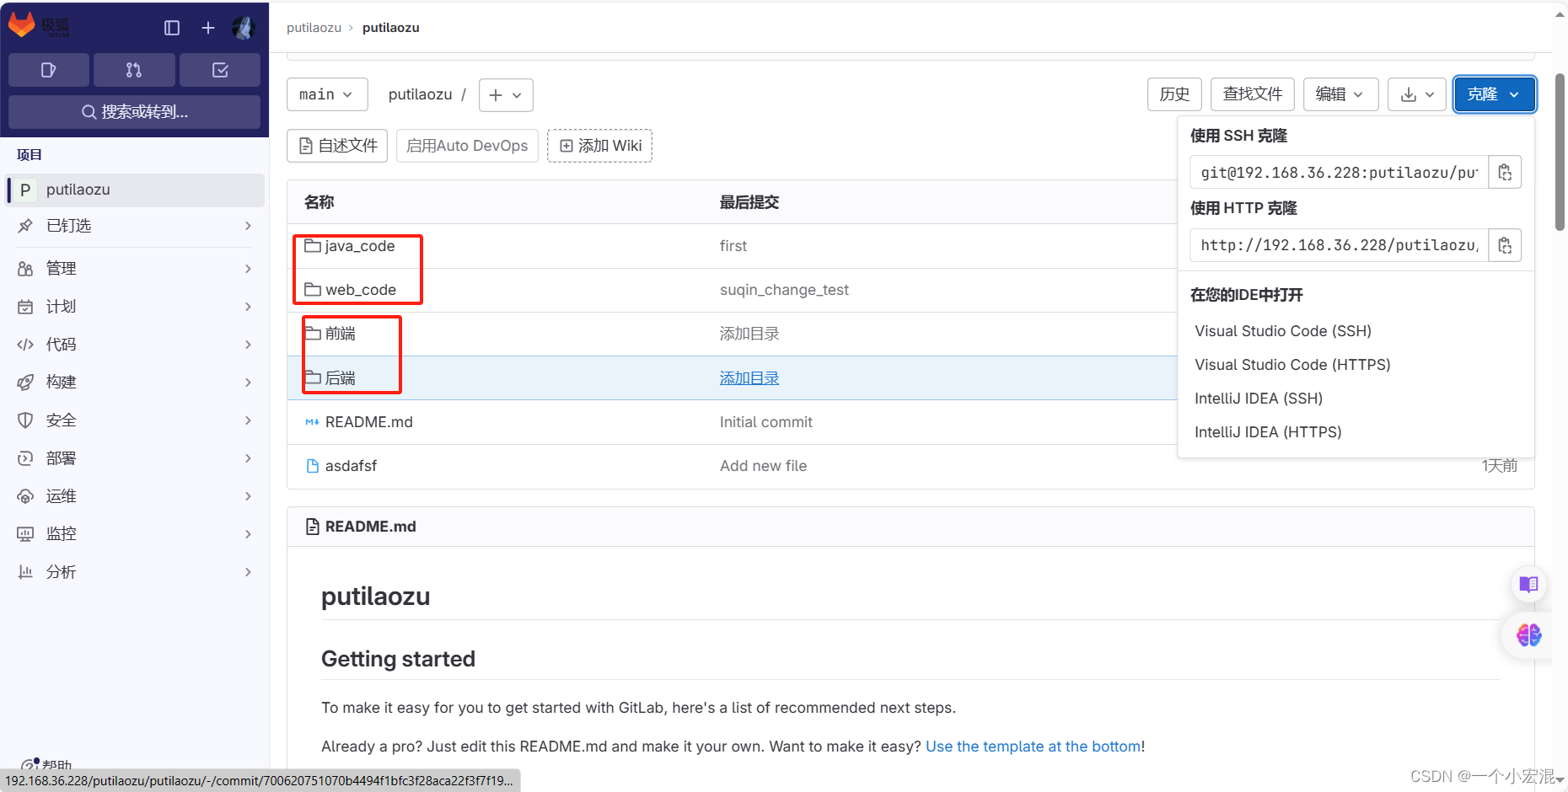Select 管理 in the left sidebar
Screen dimensions: 1568x792
click(x=60, y=268)
